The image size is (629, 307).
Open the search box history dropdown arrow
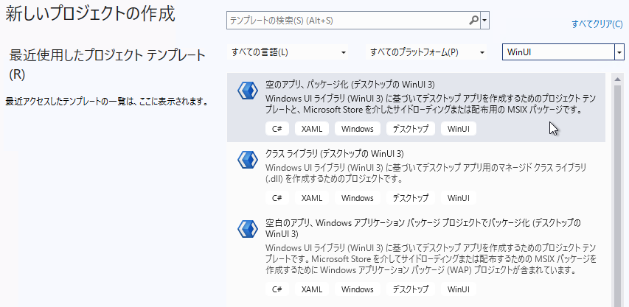(485, 21)
